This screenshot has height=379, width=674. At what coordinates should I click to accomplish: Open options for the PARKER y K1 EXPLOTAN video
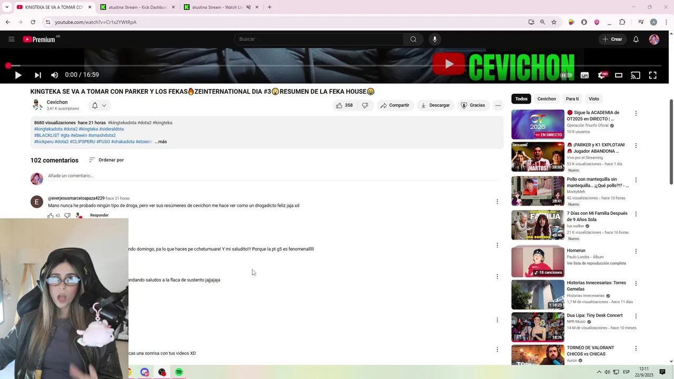point(636,146)
